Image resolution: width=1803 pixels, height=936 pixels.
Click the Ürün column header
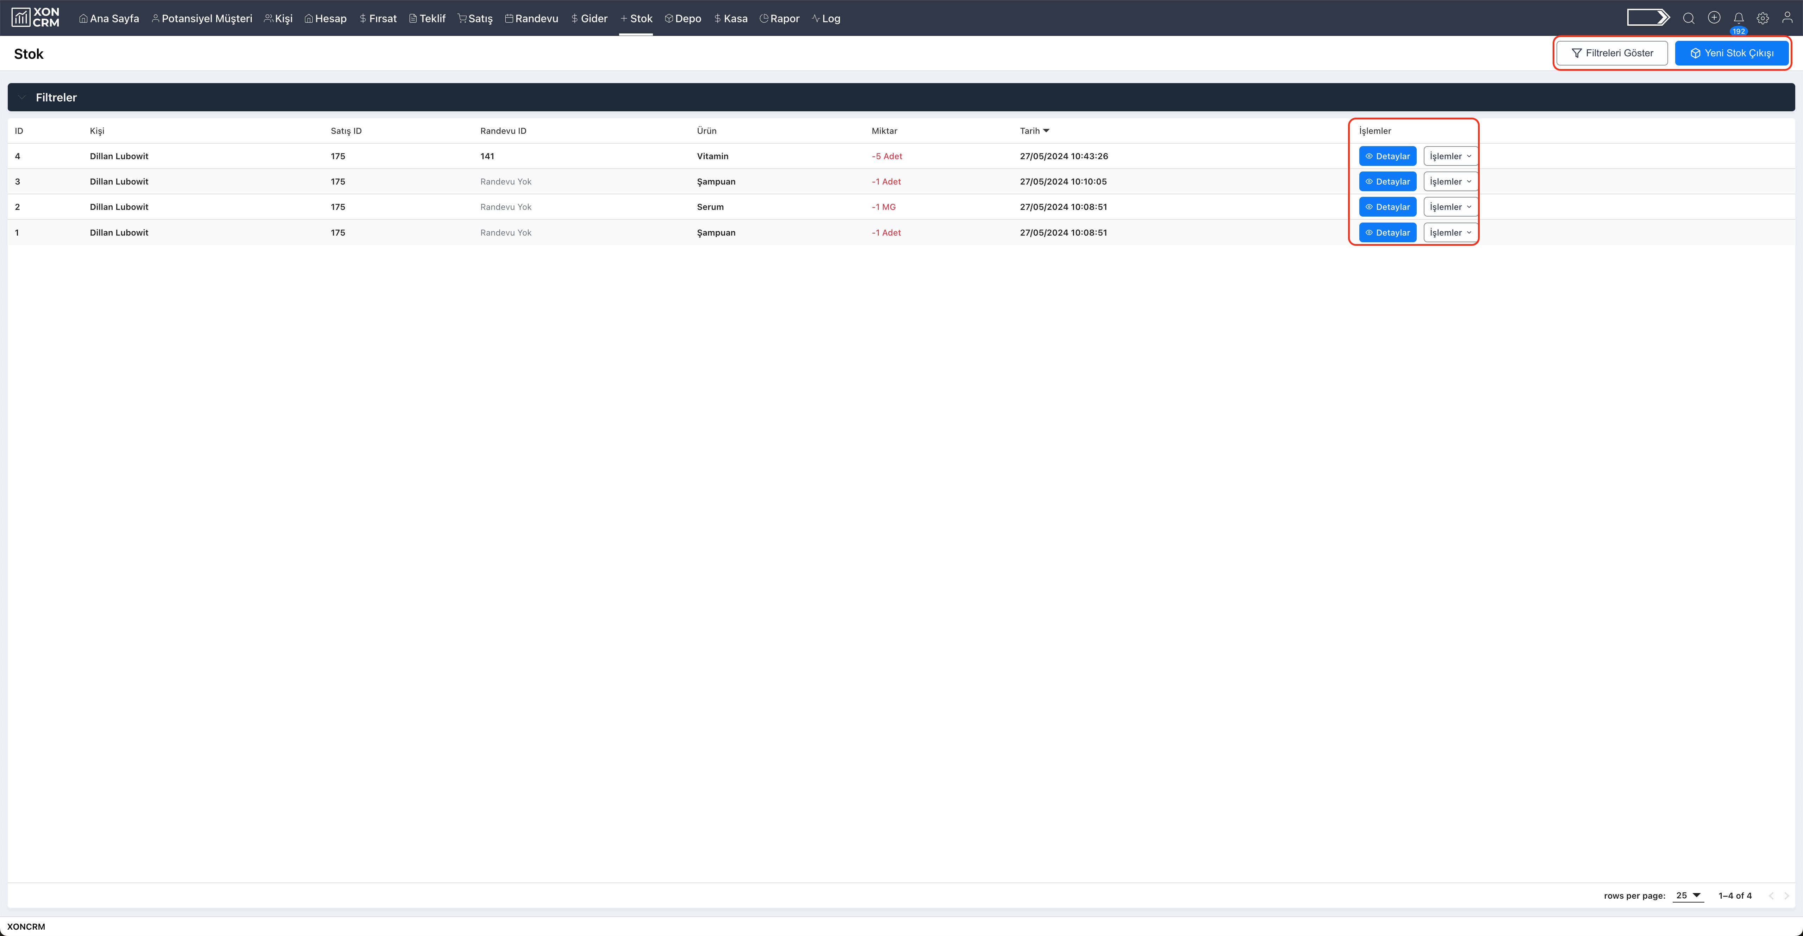point(706,131)
